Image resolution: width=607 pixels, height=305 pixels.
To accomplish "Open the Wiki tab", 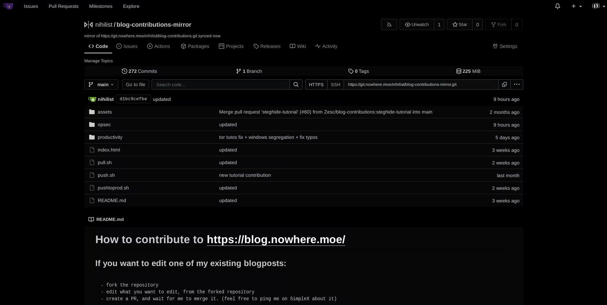I will click(298, 46).
